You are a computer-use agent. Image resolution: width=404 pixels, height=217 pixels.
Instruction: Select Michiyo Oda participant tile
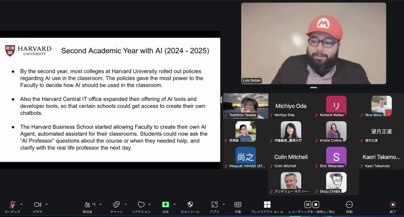291,106
